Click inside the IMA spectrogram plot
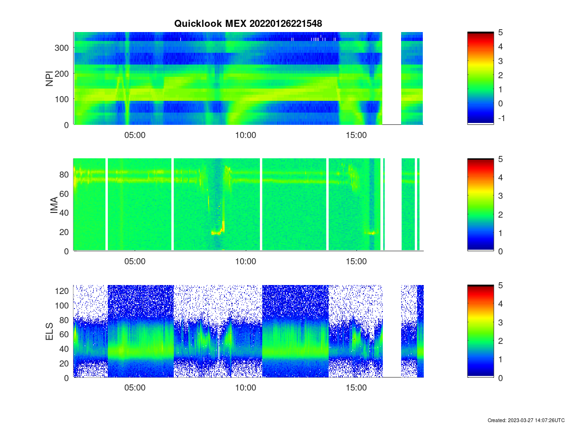 click(248, 205)
